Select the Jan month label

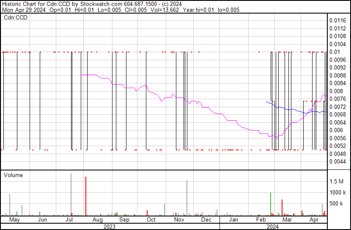point(233,219)
